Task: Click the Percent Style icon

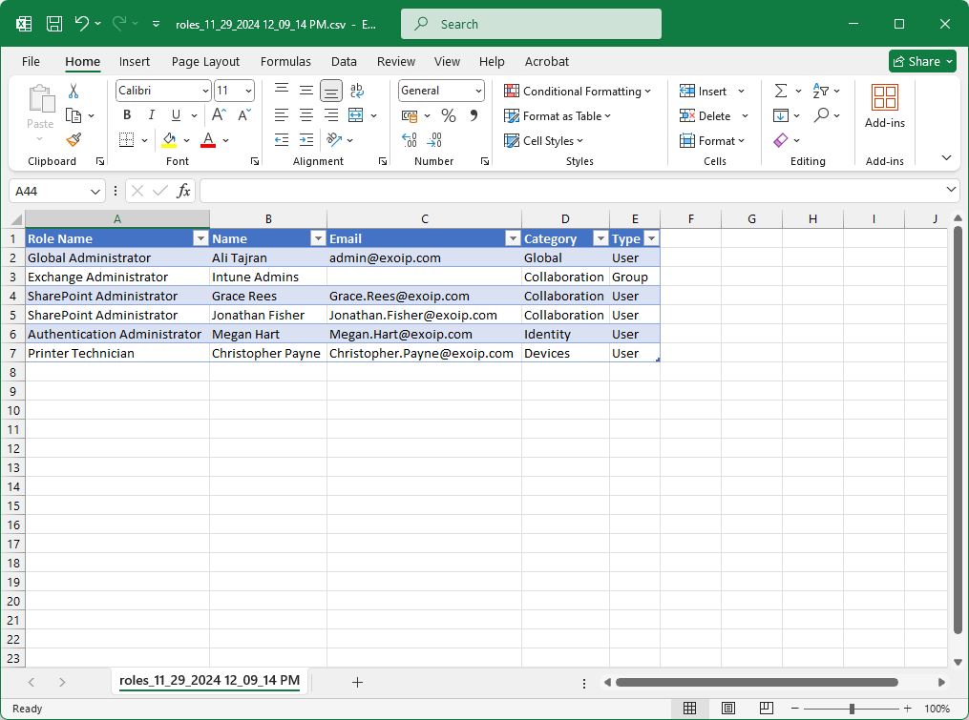Action: coord(448,115)
